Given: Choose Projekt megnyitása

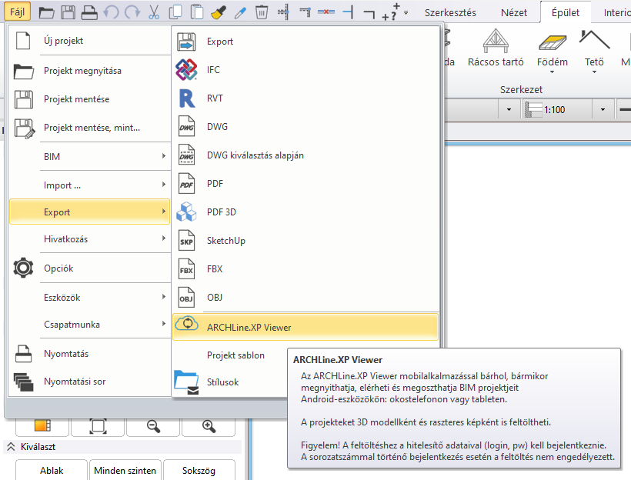Looking at the screenshot, I should tap(90, 71).
